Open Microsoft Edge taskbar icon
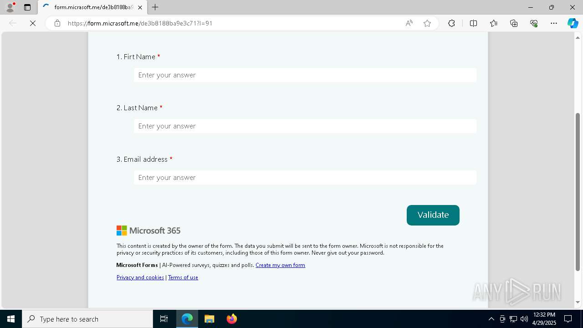The height and width of the screenshot is (328, 583). point(187,319)
